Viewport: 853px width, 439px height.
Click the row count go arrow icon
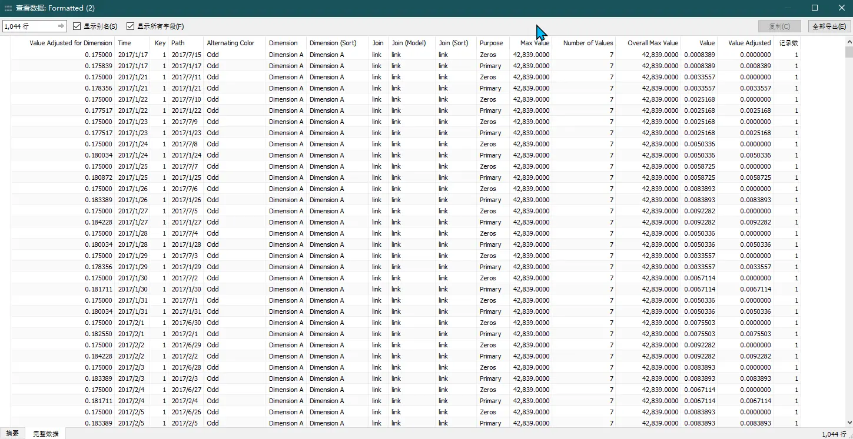coord(61,26)
